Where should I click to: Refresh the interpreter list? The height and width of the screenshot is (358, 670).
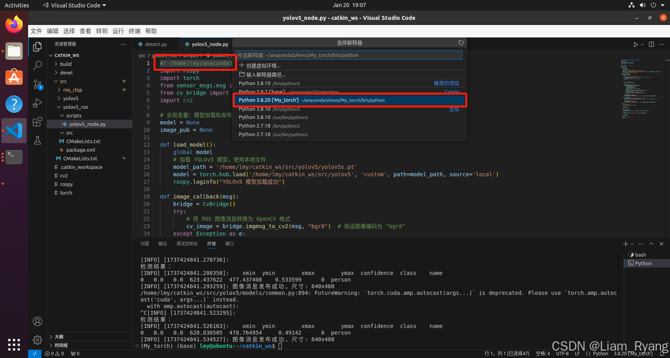click(461, 43)
